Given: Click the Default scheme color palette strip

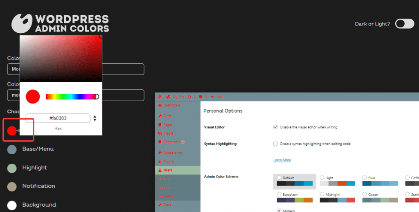Looking at the screenshot, I should (295, 183).
